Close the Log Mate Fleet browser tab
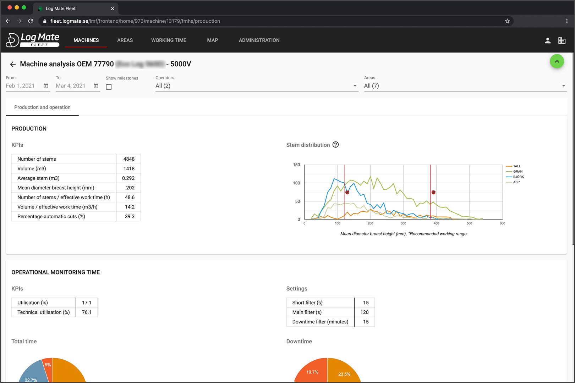Viewport: 575px width, 383px height. tap(113, 9)
